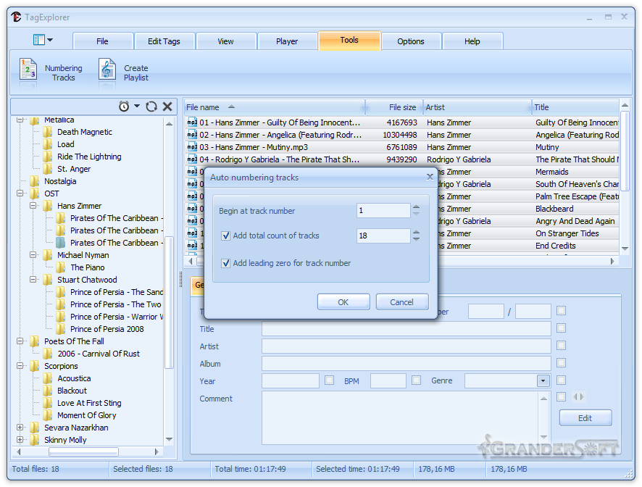Enable the BPM checkbox

[x=329, y=380]
